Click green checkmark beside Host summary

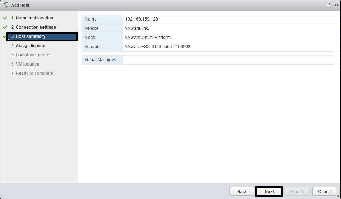(x=5, y=36)
